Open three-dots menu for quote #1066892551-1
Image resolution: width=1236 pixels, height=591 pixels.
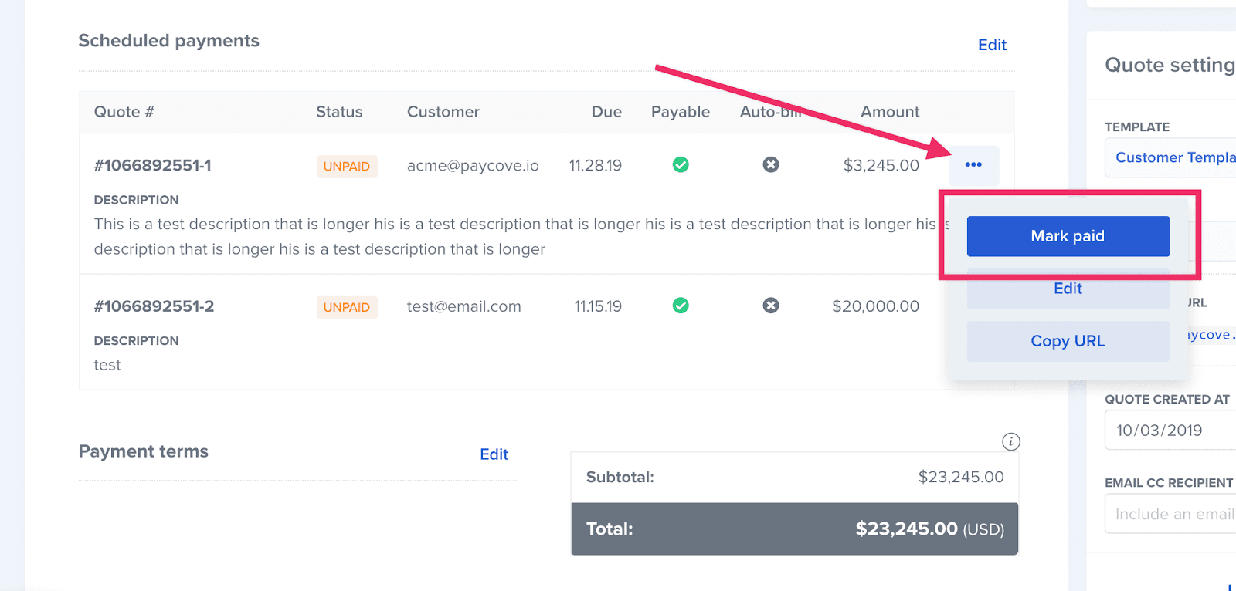pos(973,165)
